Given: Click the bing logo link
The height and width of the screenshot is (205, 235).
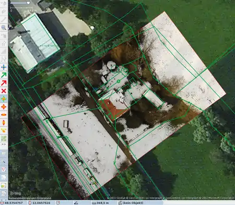Looking at the screenshot, I should [16, 193].
